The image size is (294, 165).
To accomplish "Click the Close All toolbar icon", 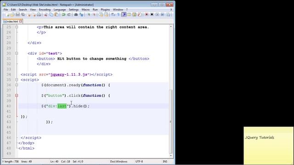I will point(34,15).
